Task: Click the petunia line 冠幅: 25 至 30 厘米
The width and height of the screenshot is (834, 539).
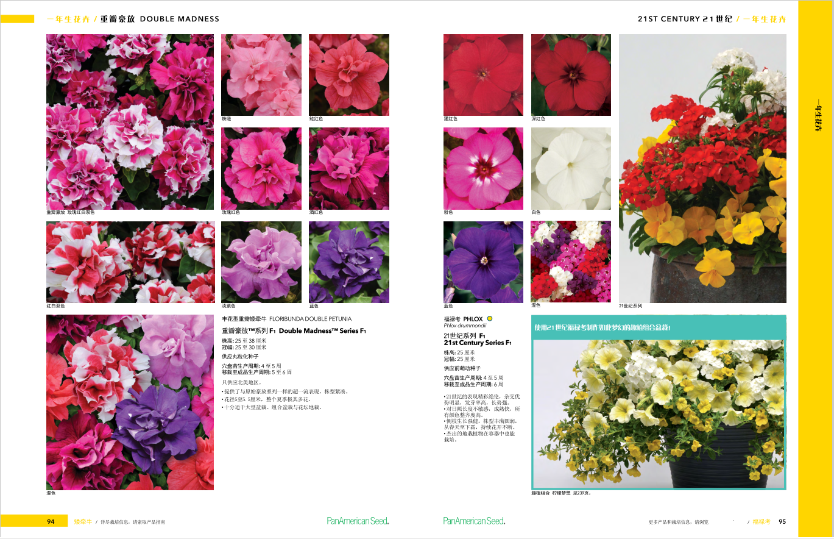Action: pyautogui.click(x=244, y=347)
